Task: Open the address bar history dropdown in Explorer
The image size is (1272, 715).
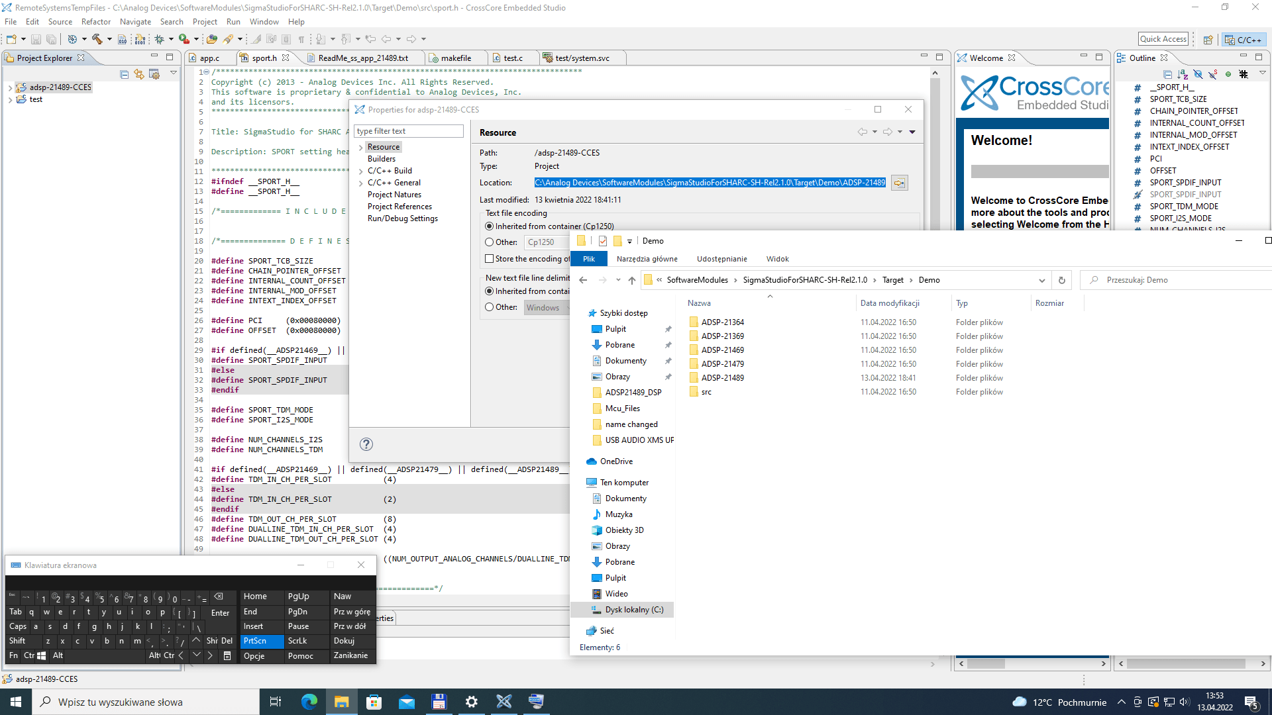Action: point(1041,280)
